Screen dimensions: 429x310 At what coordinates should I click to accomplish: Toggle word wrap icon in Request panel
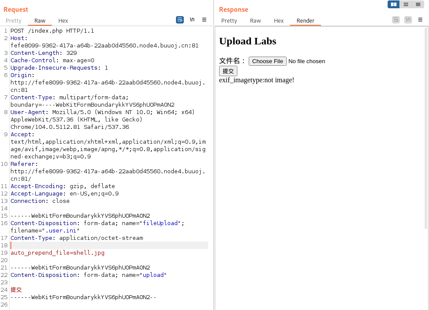pyautogui.click(x=180, y=20)
